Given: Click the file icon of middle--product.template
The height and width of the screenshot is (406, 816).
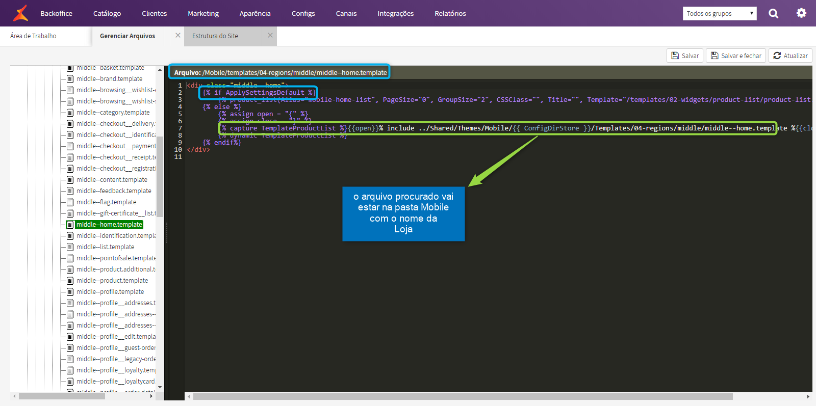Looking at the screenshot, I should 70,281.
